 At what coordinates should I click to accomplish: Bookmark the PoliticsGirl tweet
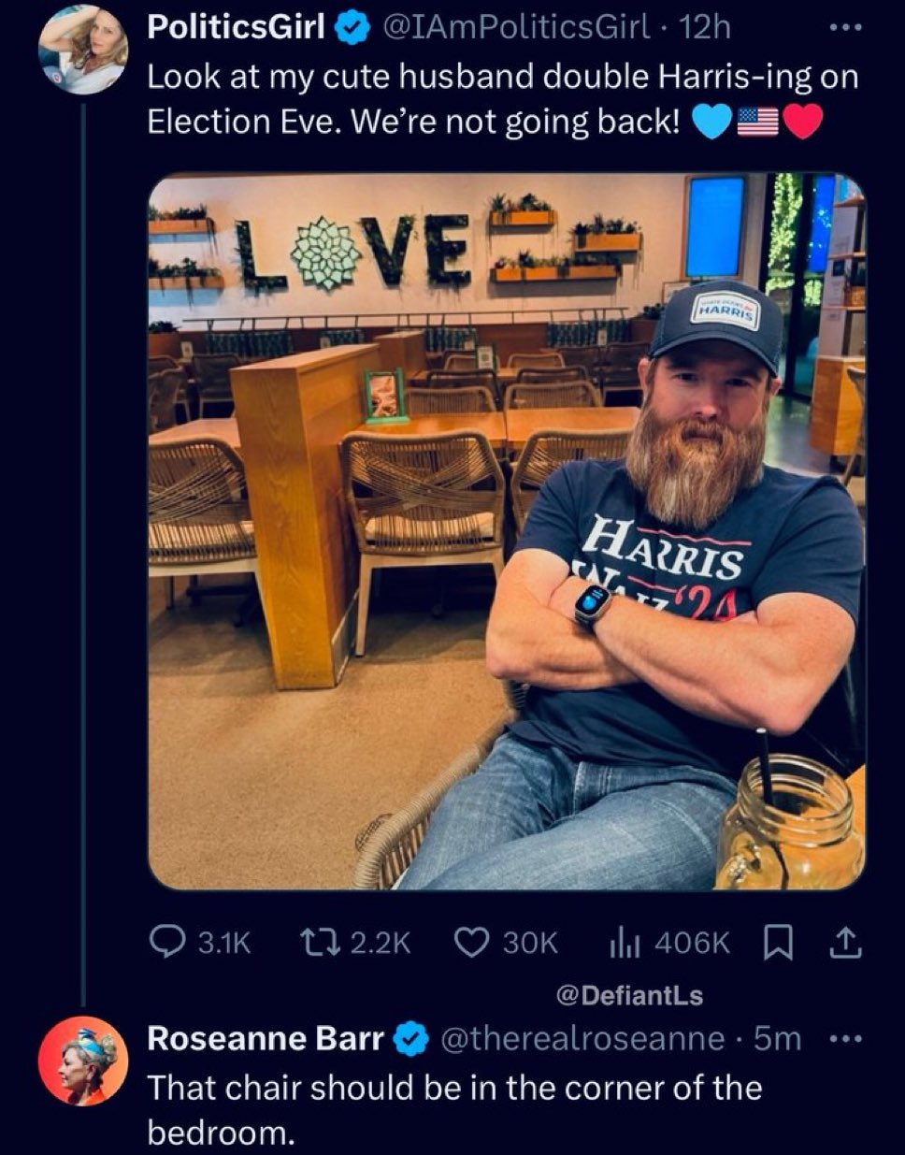point(776,943)
